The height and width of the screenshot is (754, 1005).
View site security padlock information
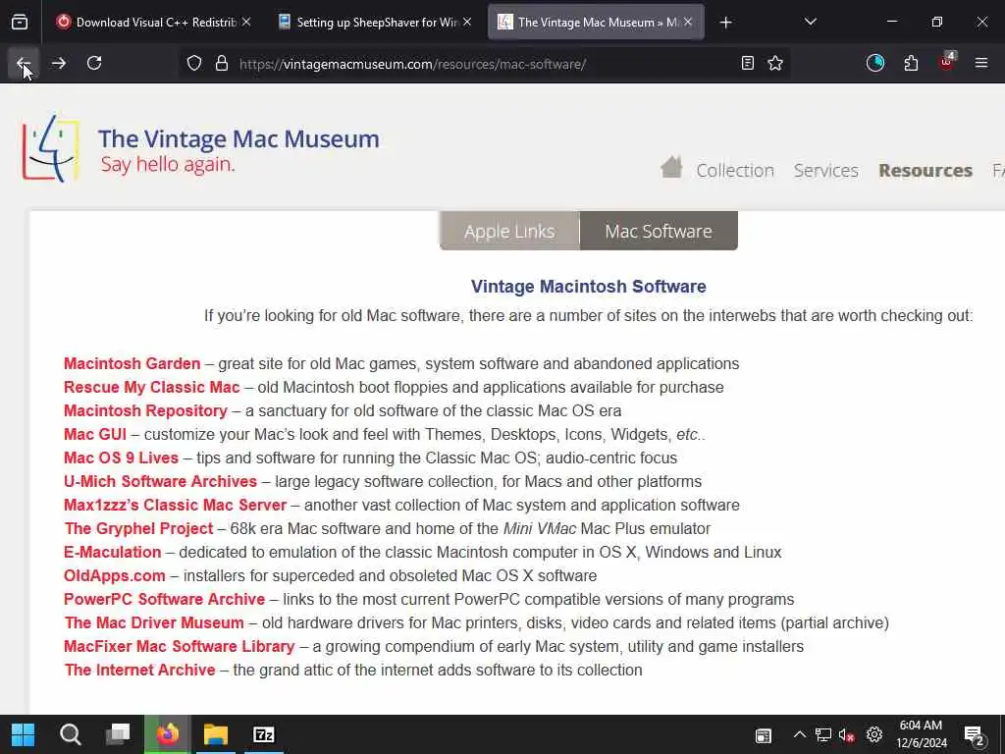pyautogui.click(x=222, y=63)
